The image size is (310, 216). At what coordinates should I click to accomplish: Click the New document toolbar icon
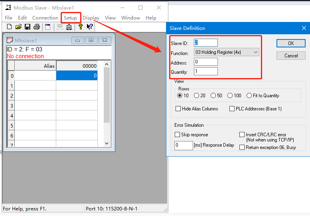pos(9,27)
